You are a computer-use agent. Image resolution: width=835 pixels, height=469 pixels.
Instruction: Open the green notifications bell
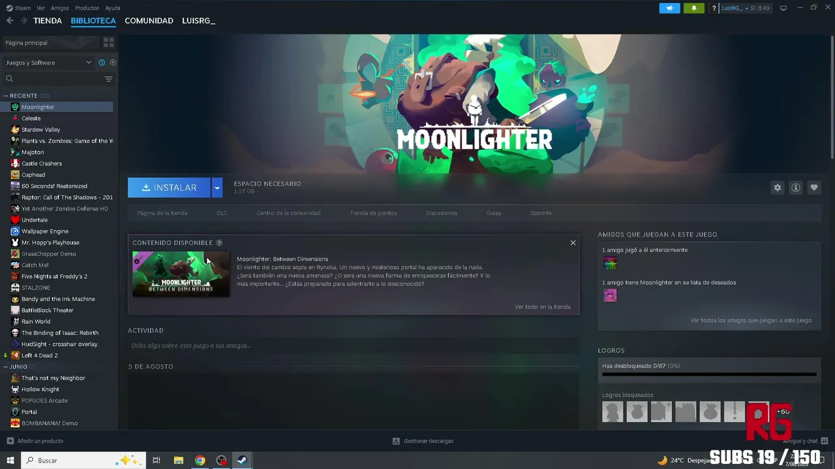[693, 8]
